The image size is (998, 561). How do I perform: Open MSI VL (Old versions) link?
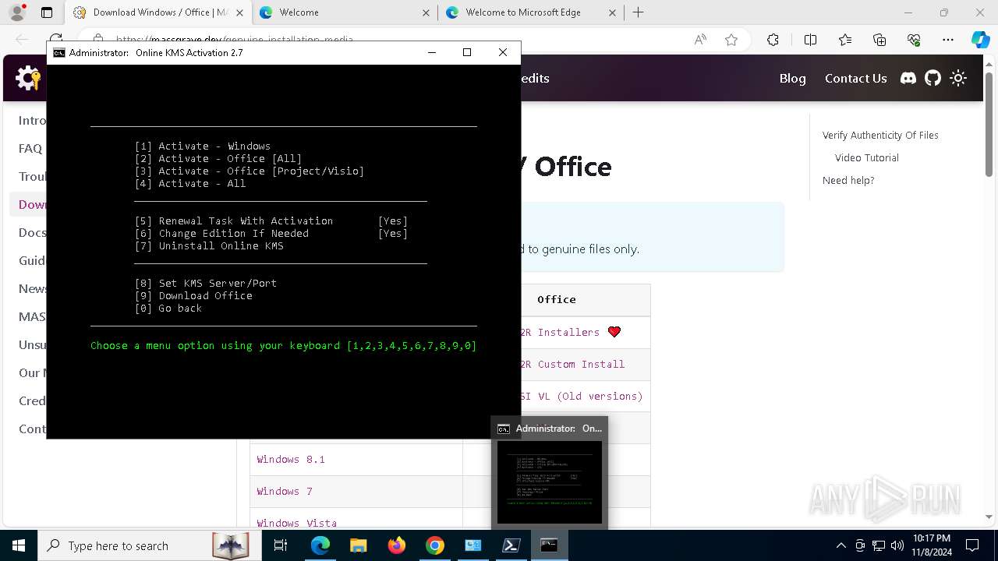[x=582, y=396]
